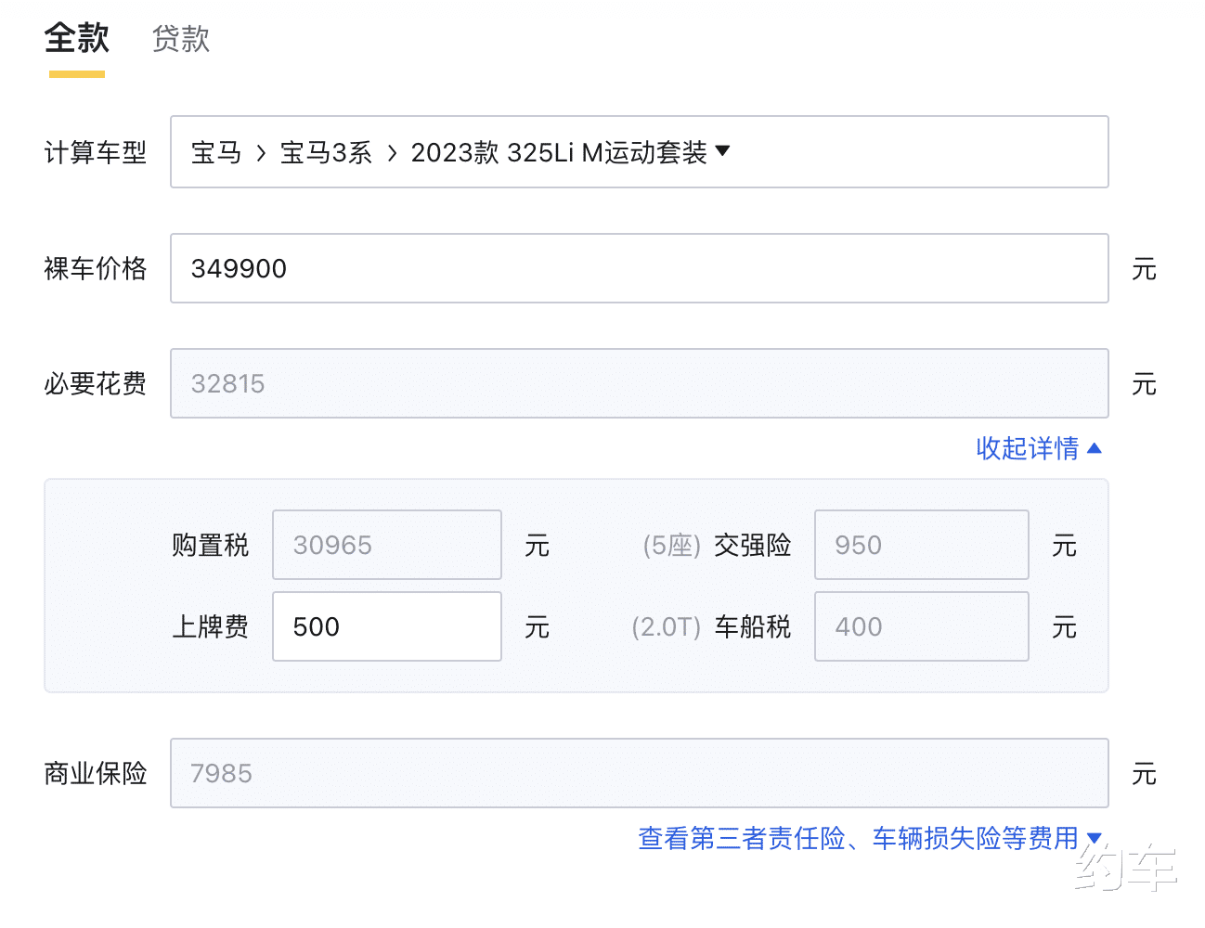Click the 必要花费 label
The image size is (1205, 928).
(x=96, y=383)
